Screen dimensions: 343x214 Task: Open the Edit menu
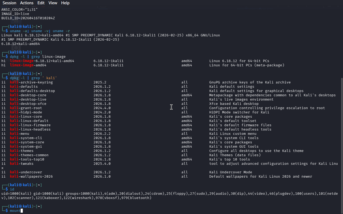tap(41, 3)
